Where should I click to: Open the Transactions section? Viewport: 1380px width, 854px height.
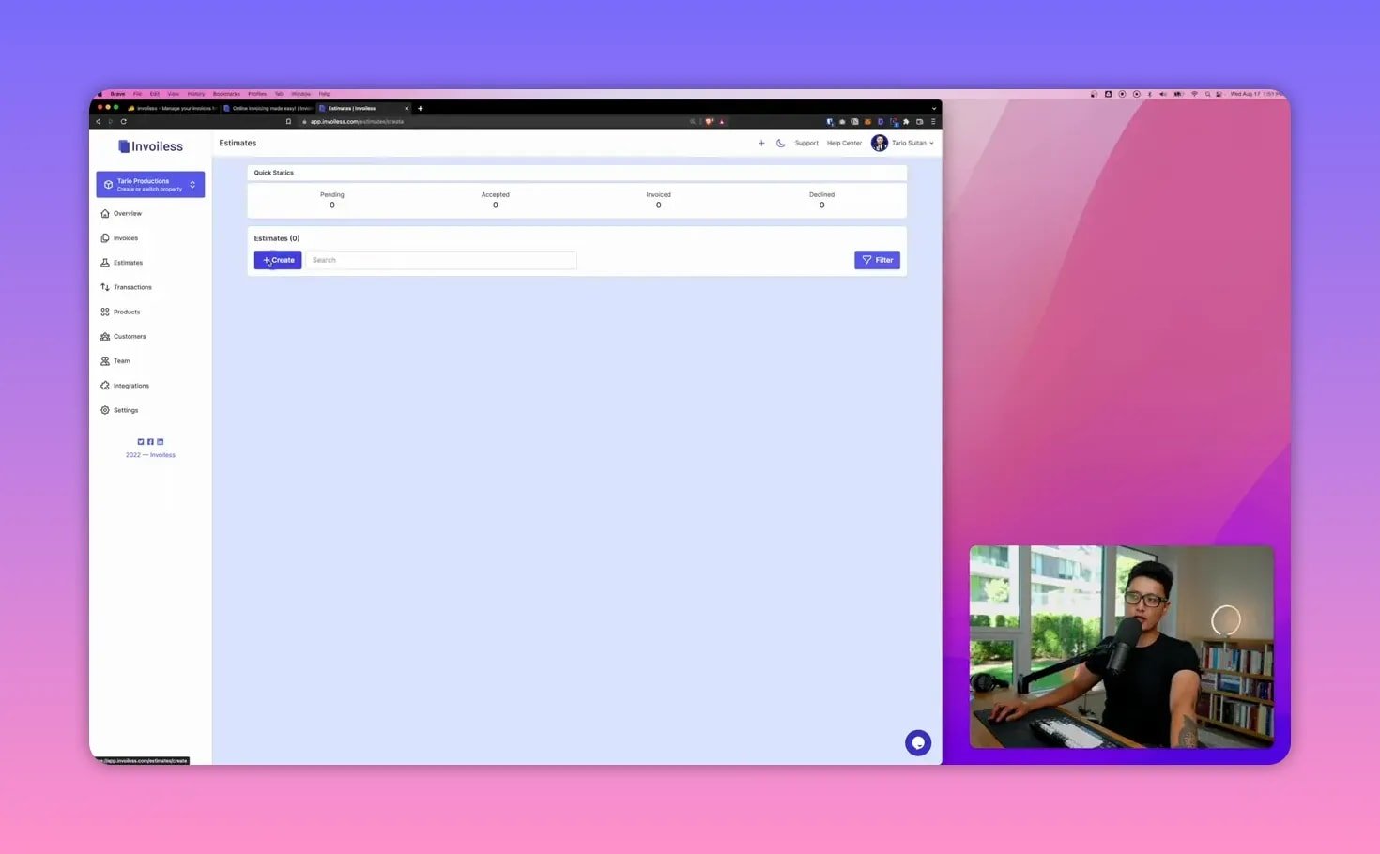[x=131, y=286]
